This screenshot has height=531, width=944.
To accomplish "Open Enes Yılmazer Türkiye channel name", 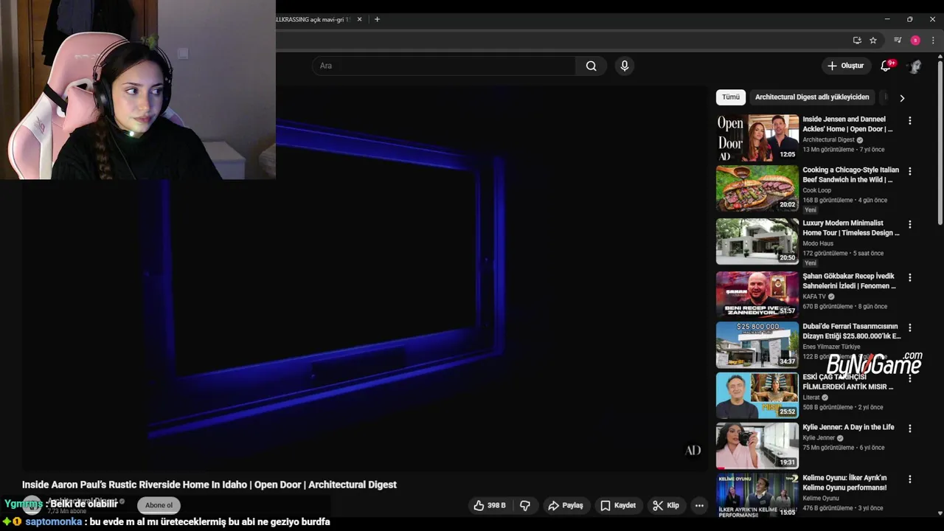I will coord(831,347).
